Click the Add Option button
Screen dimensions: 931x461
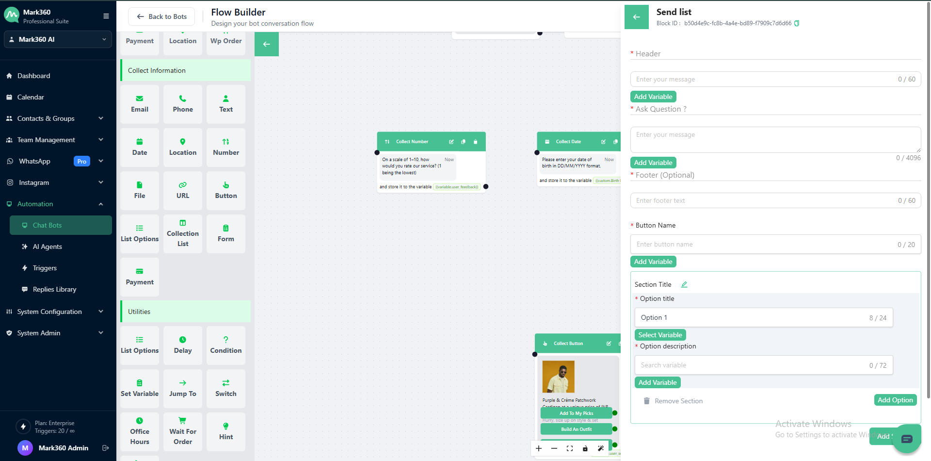pos(895,400)
